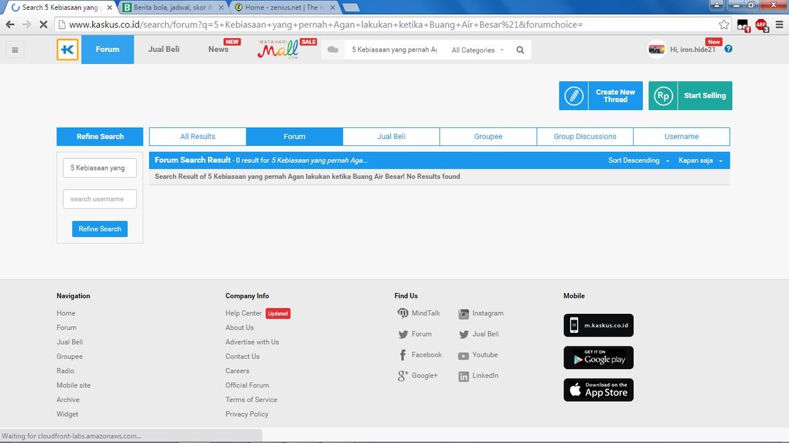789x443 pixels.
Task: Click the top search query field
Action: 394,50
